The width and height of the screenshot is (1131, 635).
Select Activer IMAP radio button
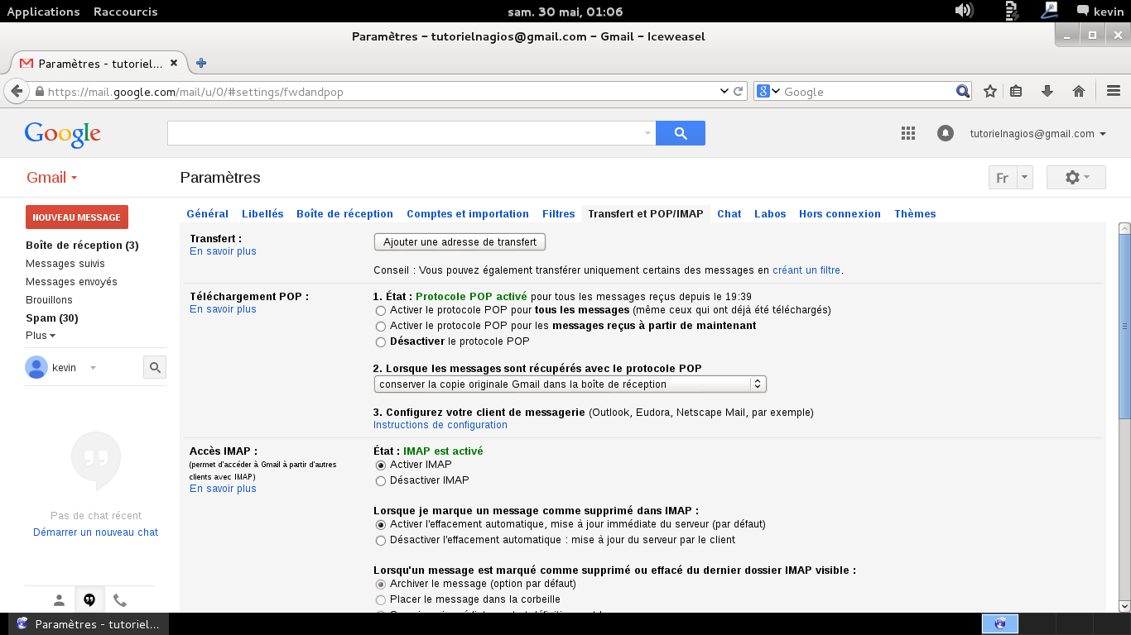pos(381,466)
